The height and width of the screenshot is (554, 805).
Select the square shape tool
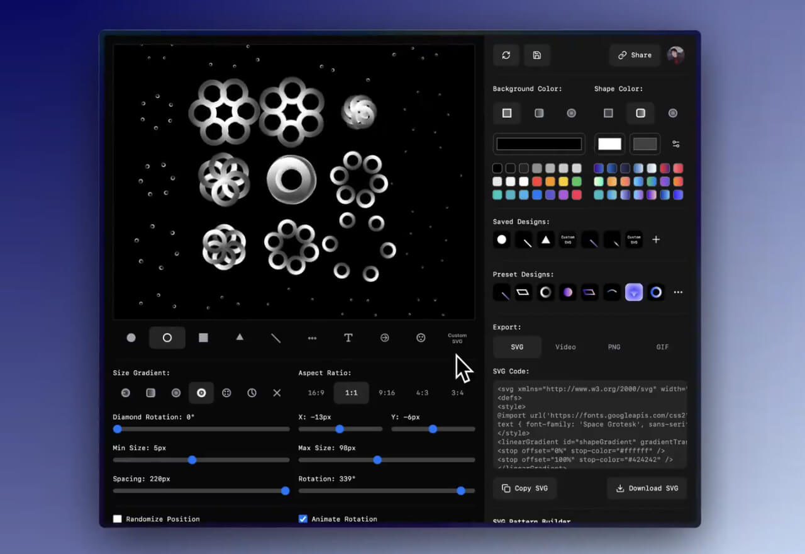203,338
